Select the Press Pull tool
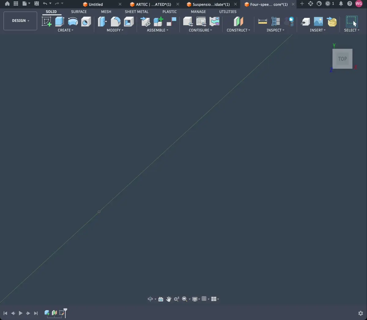The height and width of the screenshot is (320, 367). point(102,22)
